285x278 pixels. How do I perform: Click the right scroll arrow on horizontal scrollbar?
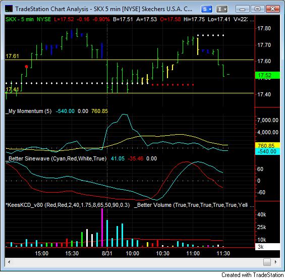click(x=276, y=262)
